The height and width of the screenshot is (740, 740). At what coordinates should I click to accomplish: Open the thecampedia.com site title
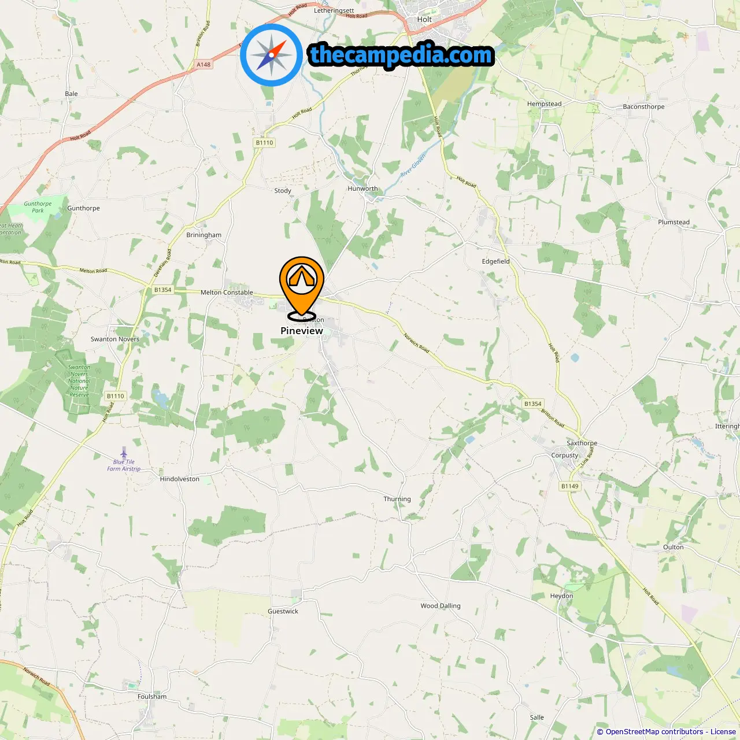[x=401, y=55]
